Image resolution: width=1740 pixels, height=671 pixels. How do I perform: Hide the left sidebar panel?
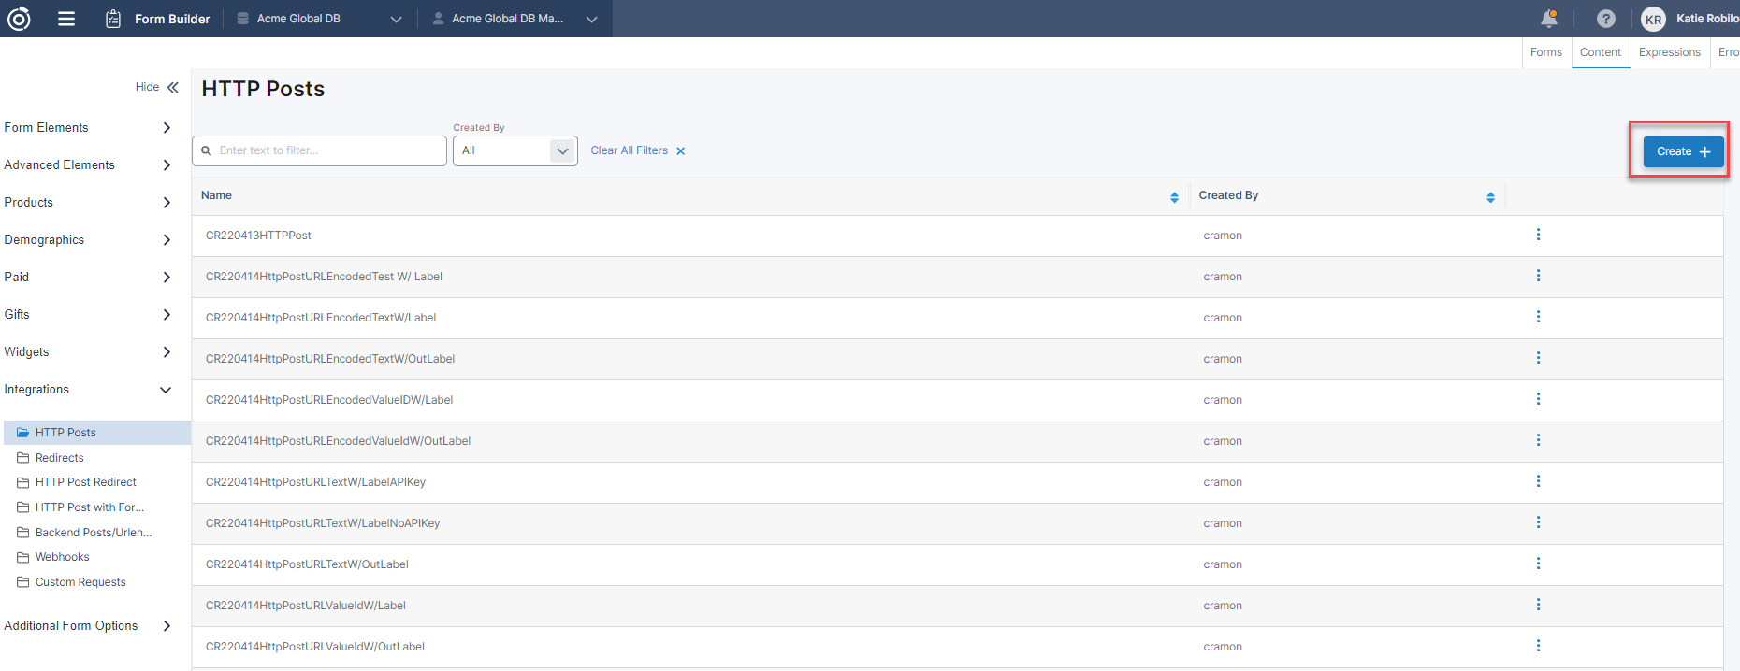157,87
